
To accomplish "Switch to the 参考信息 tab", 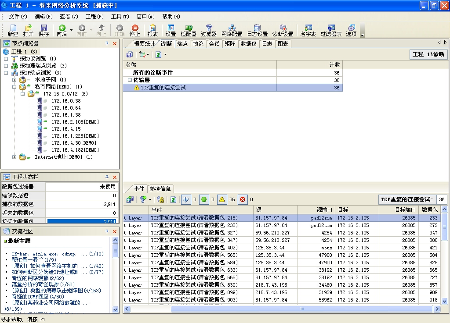I will (x=160, y=189).
